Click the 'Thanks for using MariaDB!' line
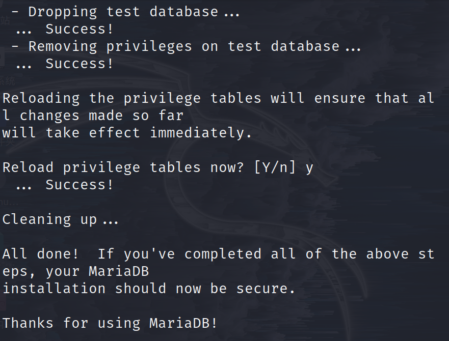449x341 pixels. 110,323
